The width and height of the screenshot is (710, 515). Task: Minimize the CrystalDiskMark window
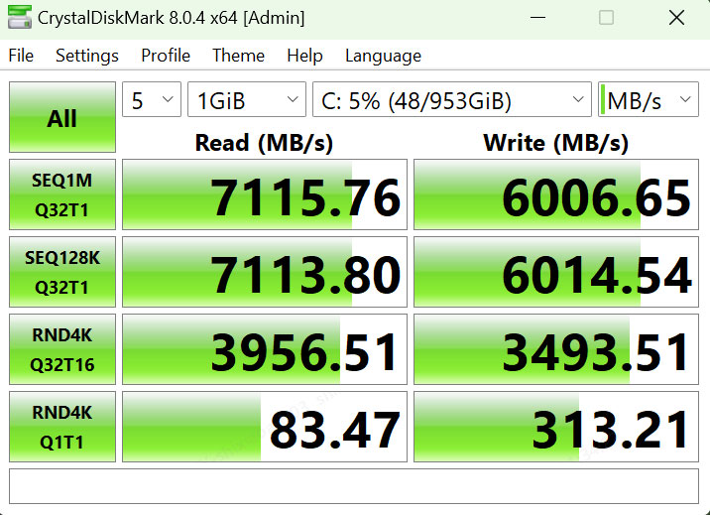coord(537,18)
